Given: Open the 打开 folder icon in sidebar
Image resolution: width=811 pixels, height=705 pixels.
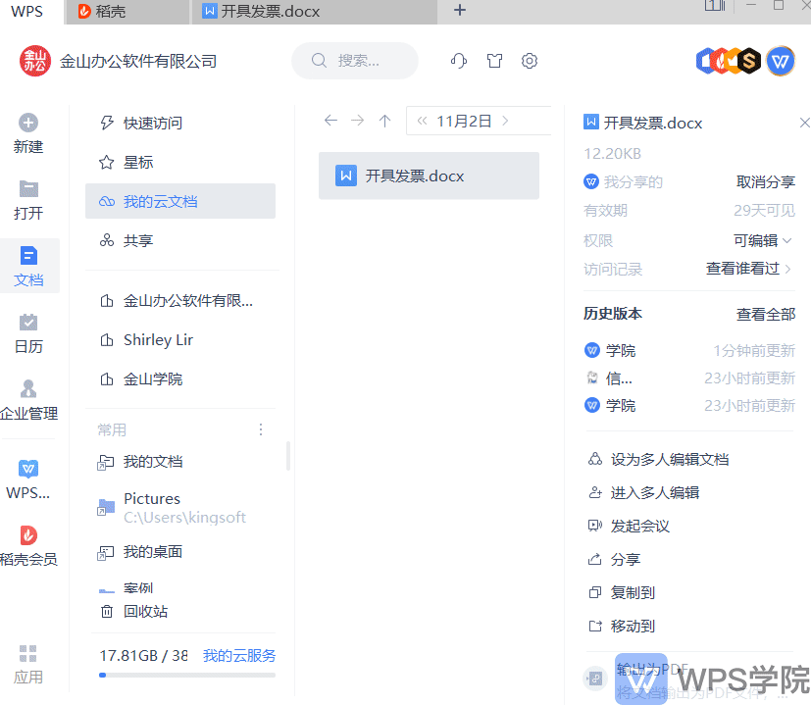Looking at the screenshot, I should pos(28,189).
